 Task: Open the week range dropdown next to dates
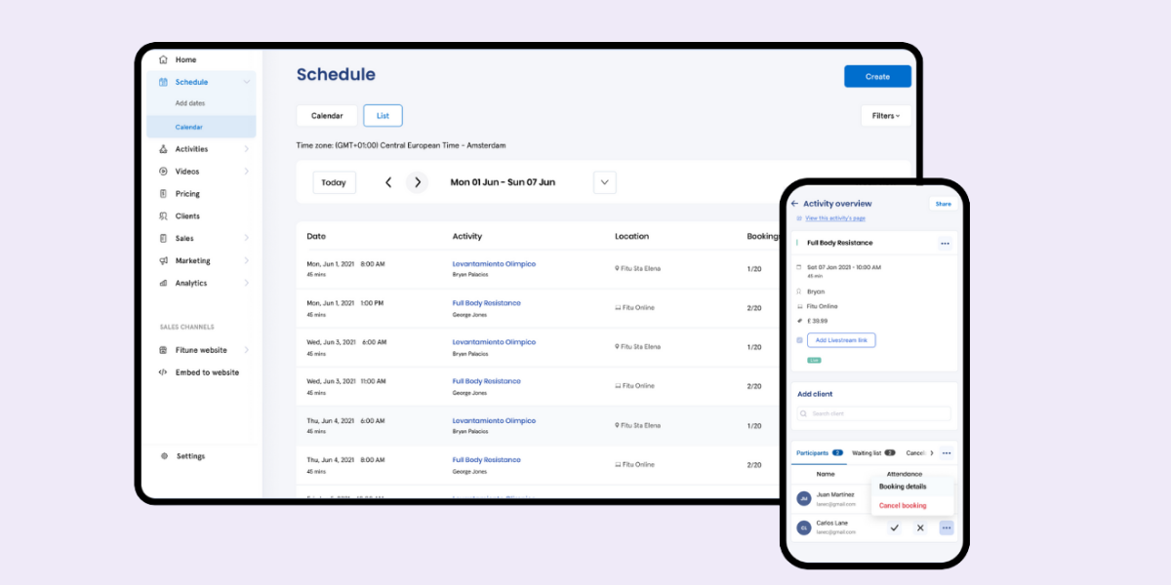tap(604, 181)
